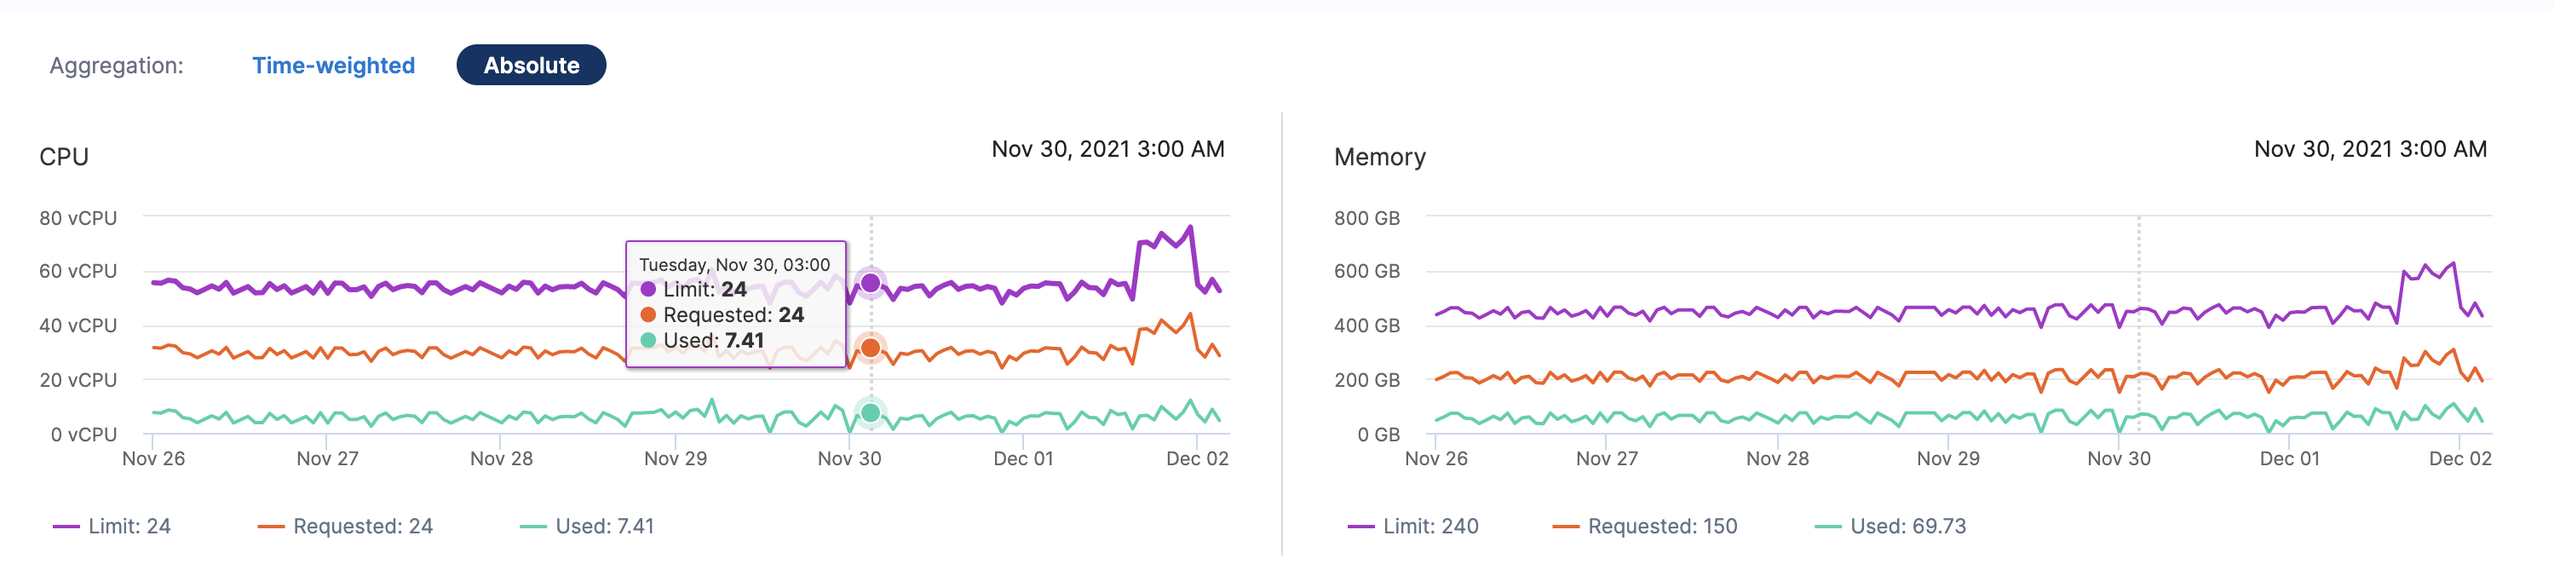Toggle Memory Limit series in legend
Viewport: 2554px width, 576px height.
(x=1412, y=527)
